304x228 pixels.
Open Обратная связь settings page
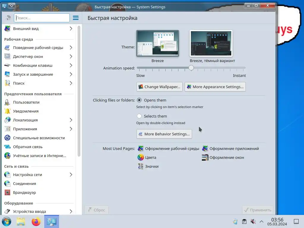(x=38, y=147)
